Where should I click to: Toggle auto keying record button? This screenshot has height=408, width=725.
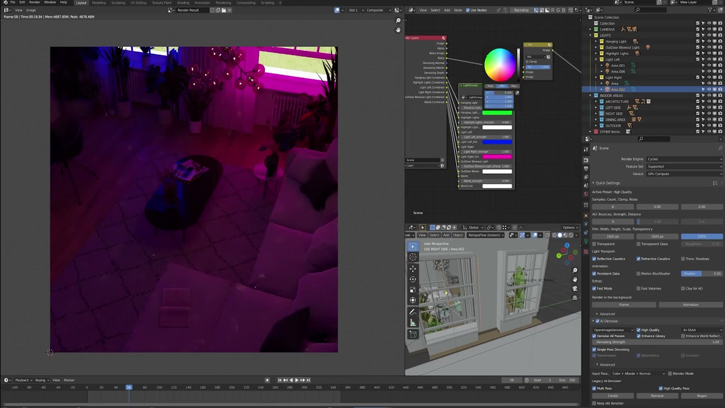pos(267,380)
